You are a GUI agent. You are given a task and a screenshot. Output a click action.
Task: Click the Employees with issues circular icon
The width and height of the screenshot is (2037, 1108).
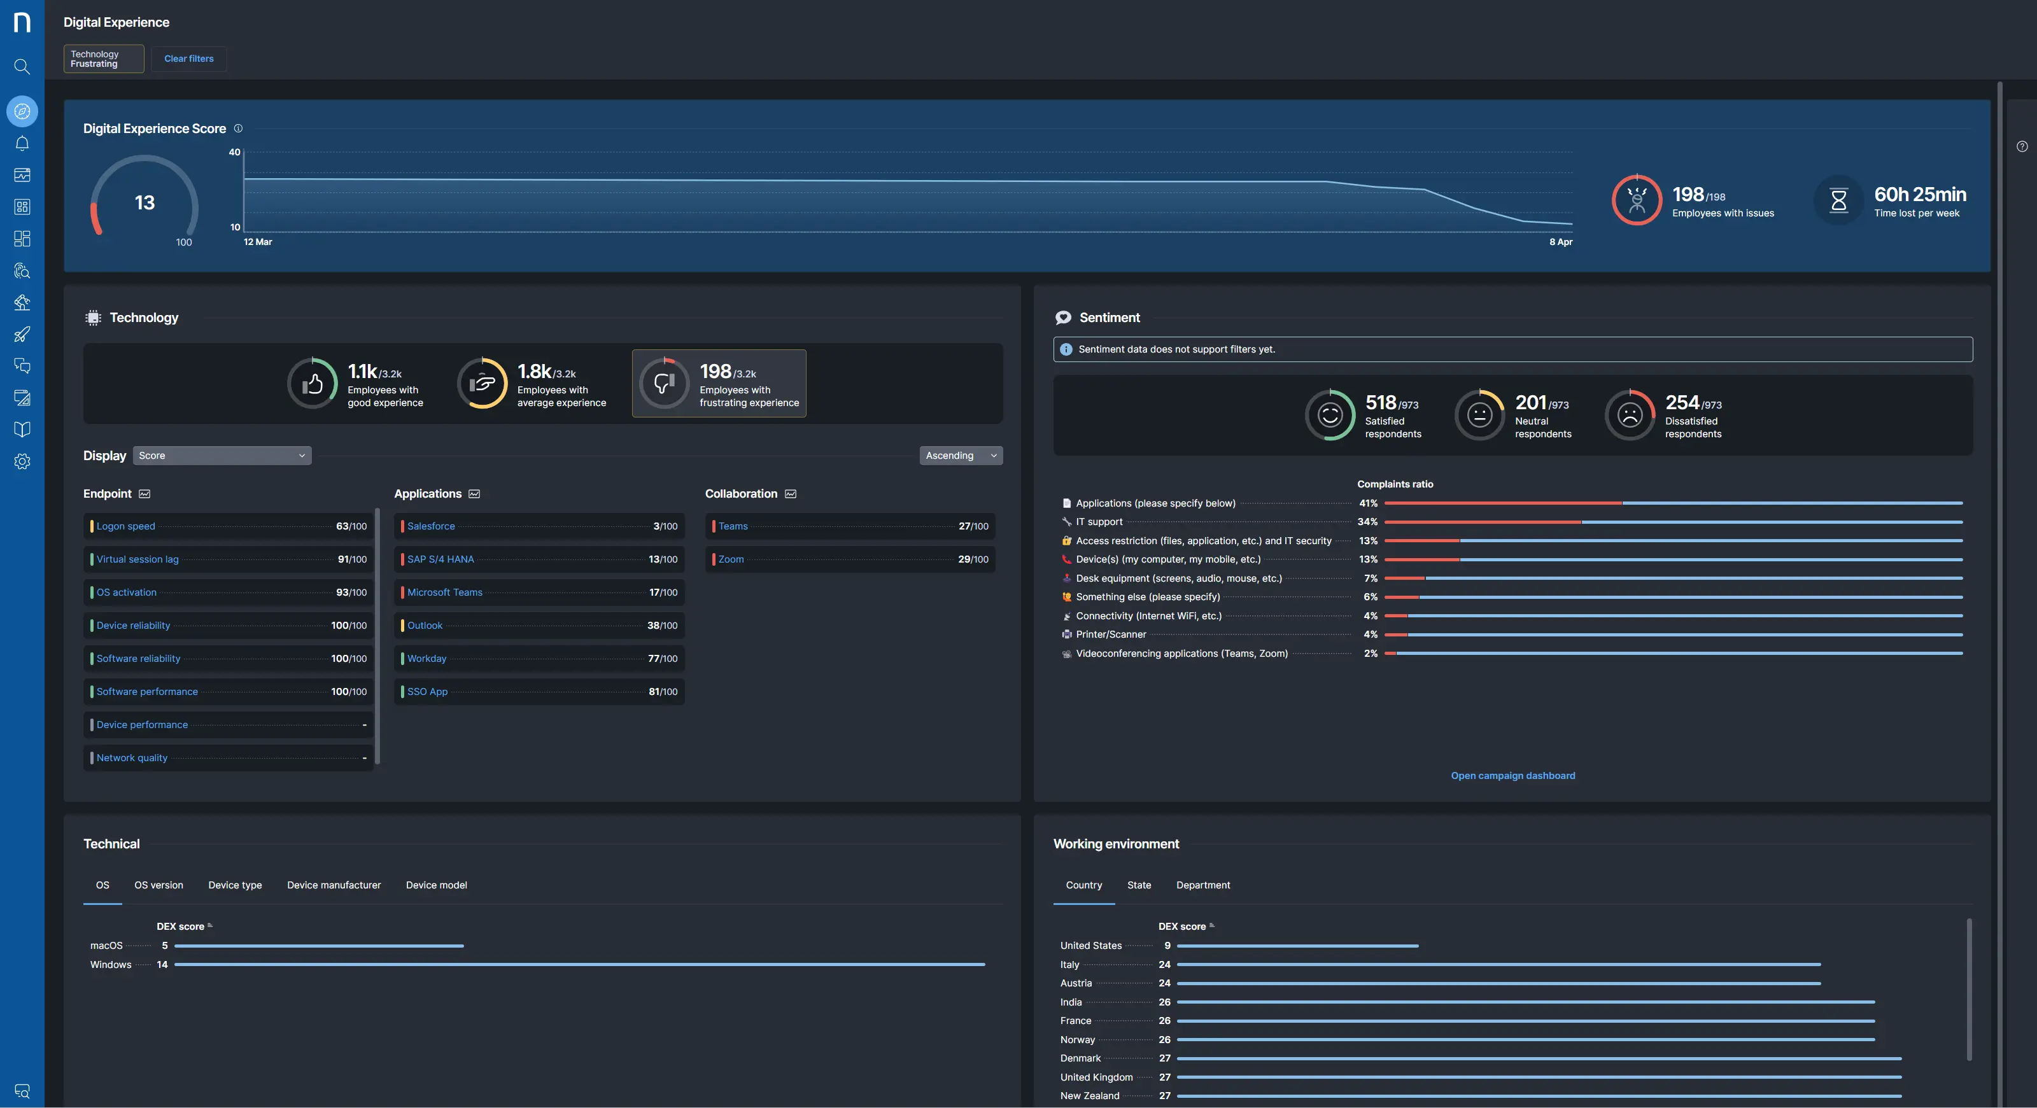[x=1637, y=200]
